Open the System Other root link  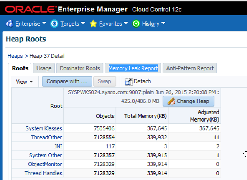pos(46,155)
